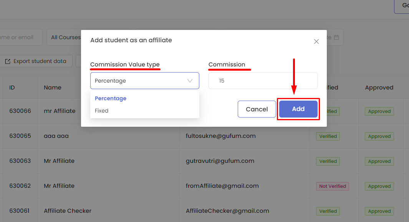409x222 pixels.
Task: Click the ID column header
Action: (x=12, y=88)
